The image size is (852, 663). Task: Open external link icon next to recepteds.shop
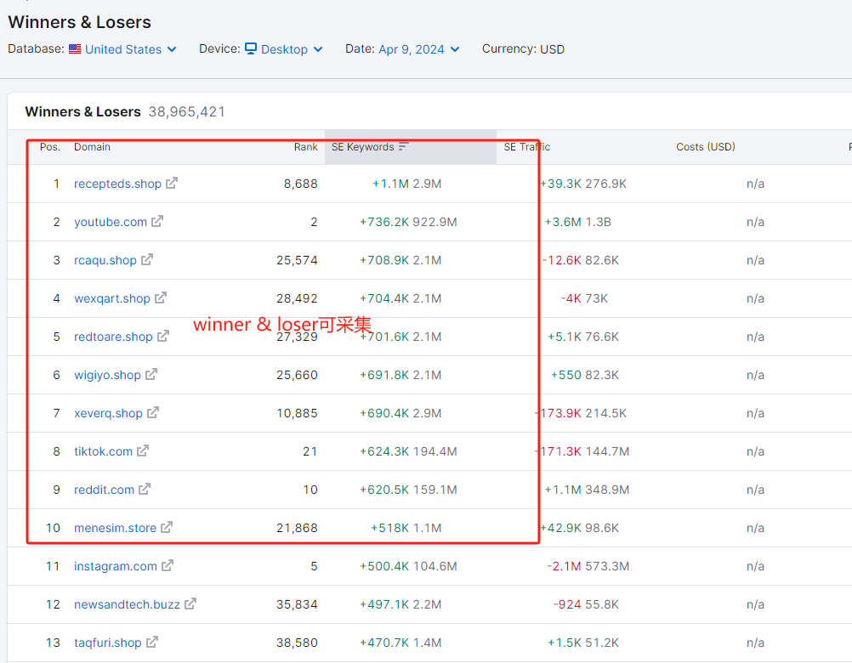coord(172,183)
